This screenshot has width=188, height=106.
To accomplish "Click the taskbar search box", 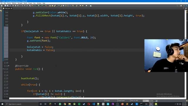I will coord(21,104).
